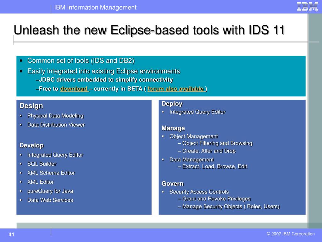322x242 pixels.
Task: Click '© 2007 IBM Corporation' footer text
Action: coord(291,234)
